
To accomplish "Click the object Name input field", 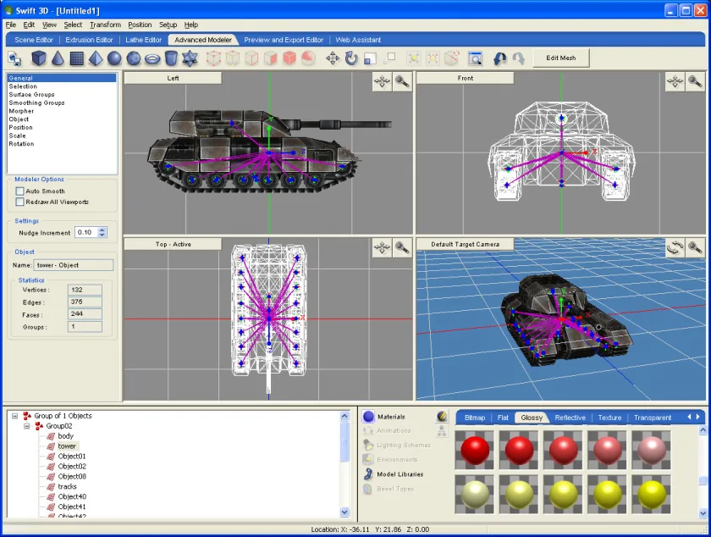I will point(74,265).
